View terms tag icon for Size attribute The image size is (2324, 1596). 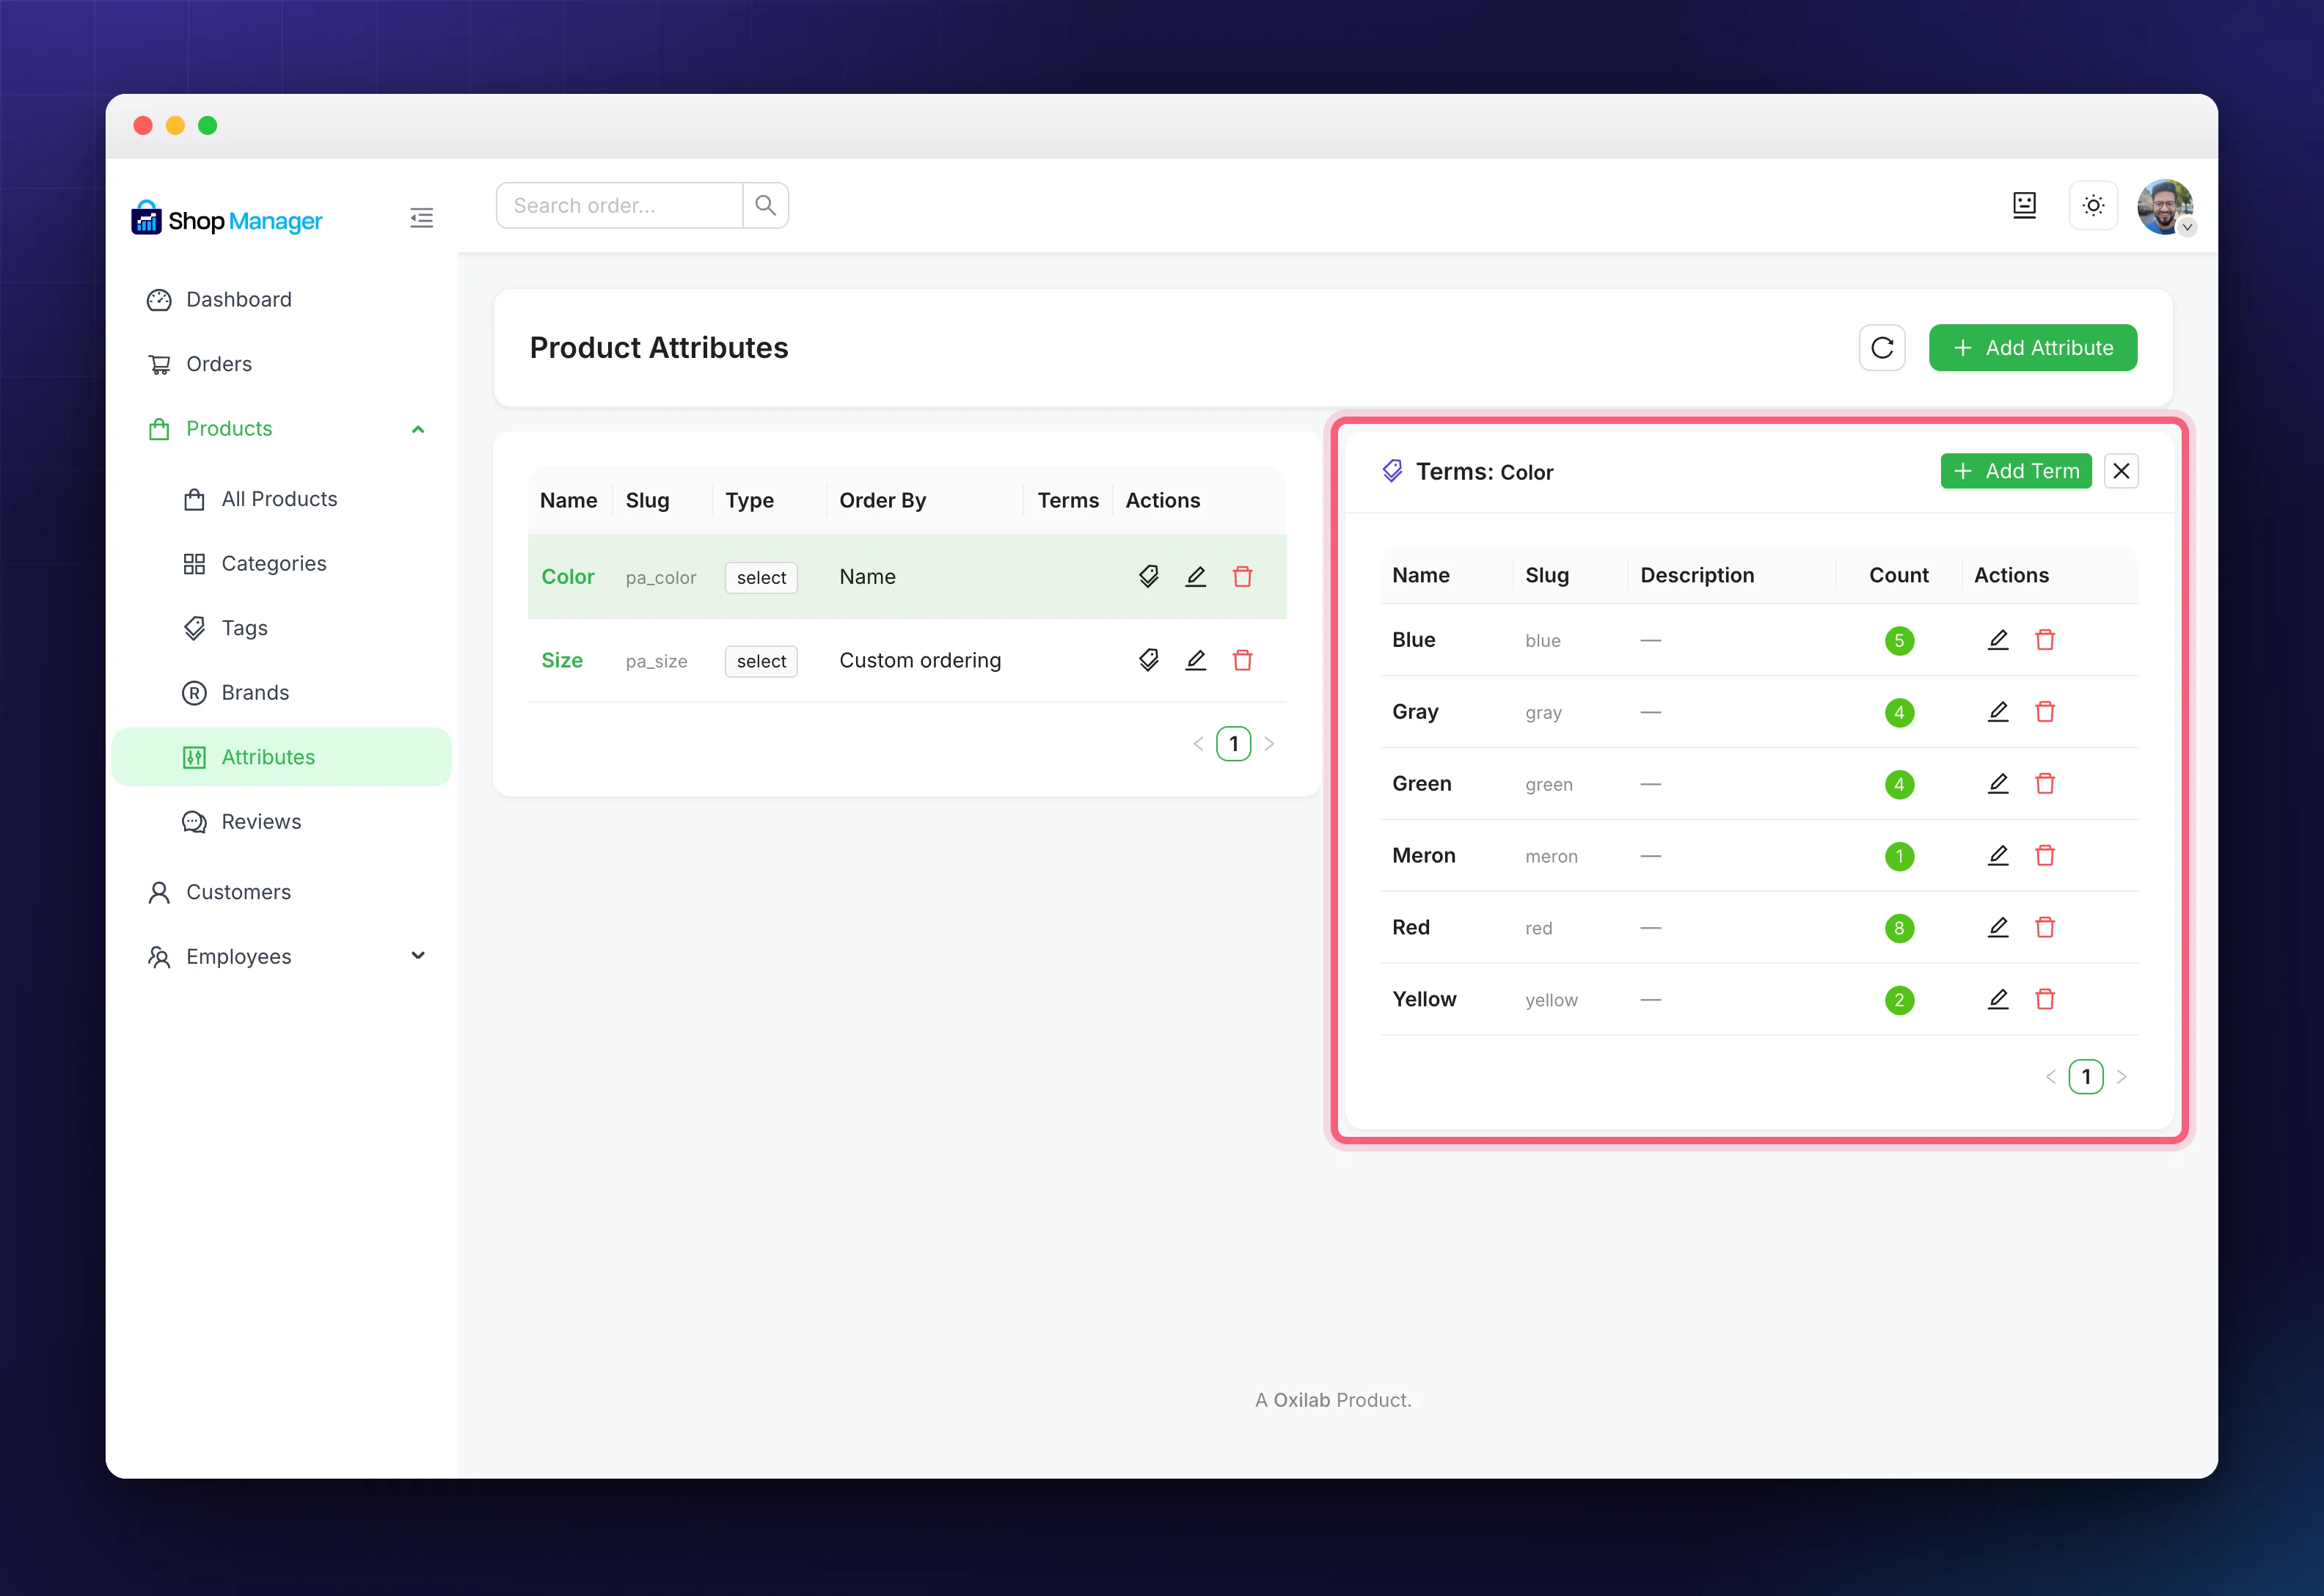1149,660
